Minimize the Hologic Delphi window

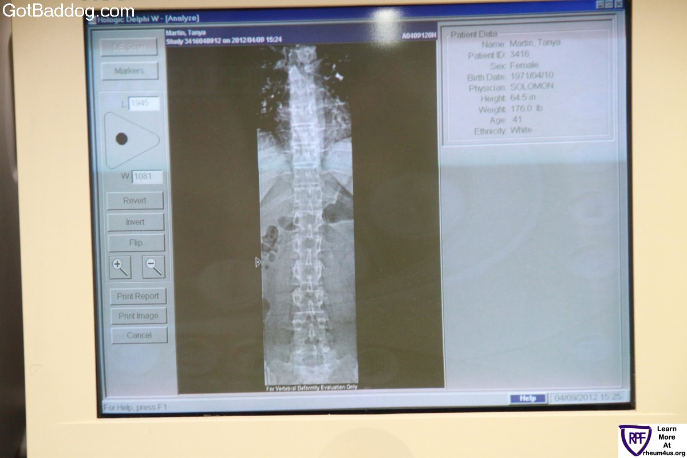[600, 5]
